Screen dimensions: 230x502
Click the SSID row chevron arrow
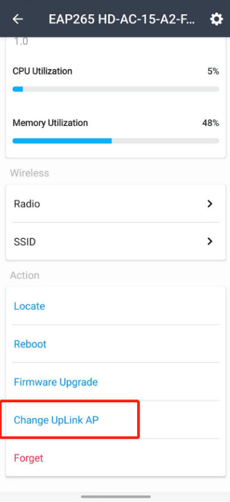tap(210, 242)
